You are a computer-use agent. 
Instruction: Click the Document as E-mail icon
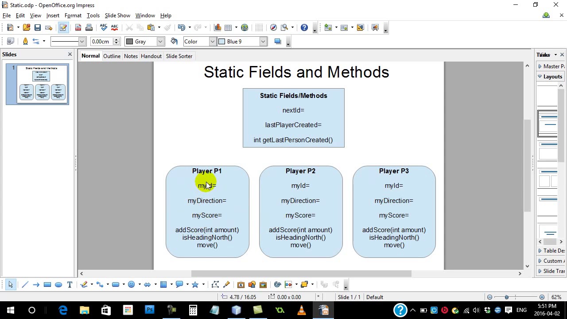pos(49,27)
